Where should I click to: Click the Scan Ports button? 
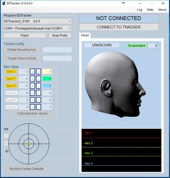(60, 35)
